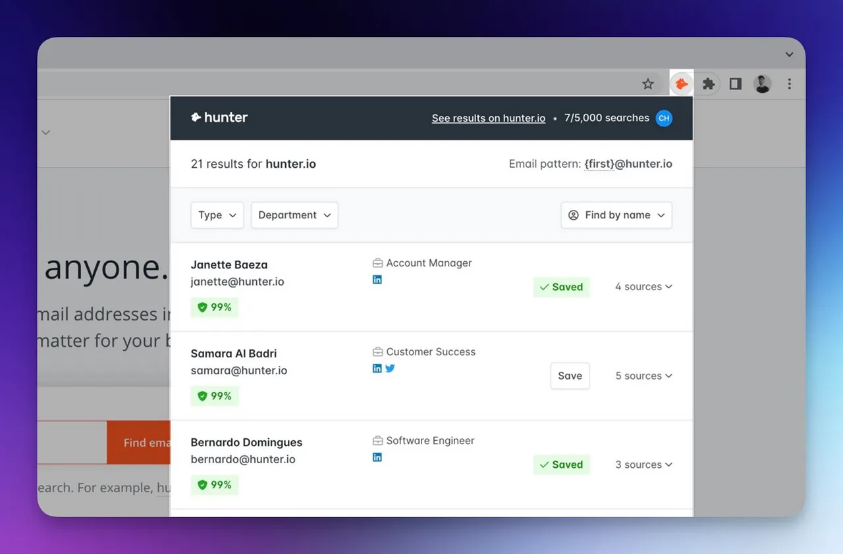The width and height of the screenshot is (843, 554).
Task: Click the name Janette Baeza
Action: [229, 264]
